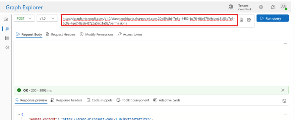Viewport: 294px width, 120px height.
Task: Click the Tenant globe icon
Action: click(231, 7)
